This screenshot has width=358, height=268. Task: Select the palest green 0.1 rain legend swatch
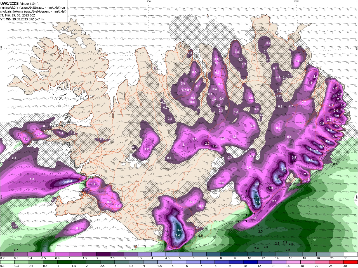tap(7, 262)
